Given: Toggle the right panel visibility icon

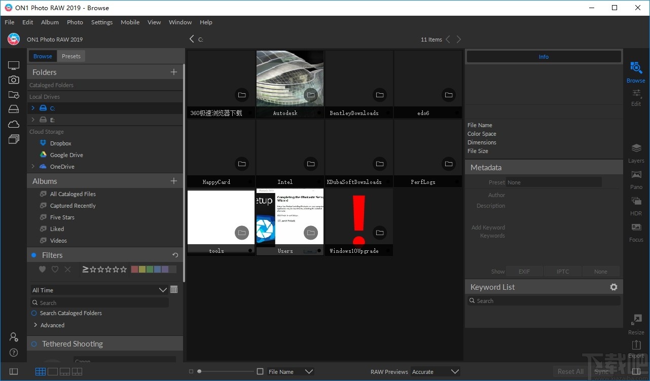Looking at the screenshot, I should [636, 371].
